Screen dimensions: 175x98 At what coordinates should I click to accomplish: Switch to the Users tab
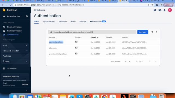[x=36, y=22]
